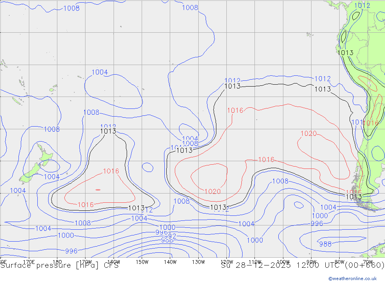Screen dimensions: 385x282
Task: Select the 150W longitude axis label
Action: [142, 262]
